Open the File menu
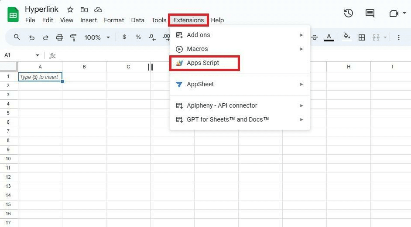 coord(30,20)
